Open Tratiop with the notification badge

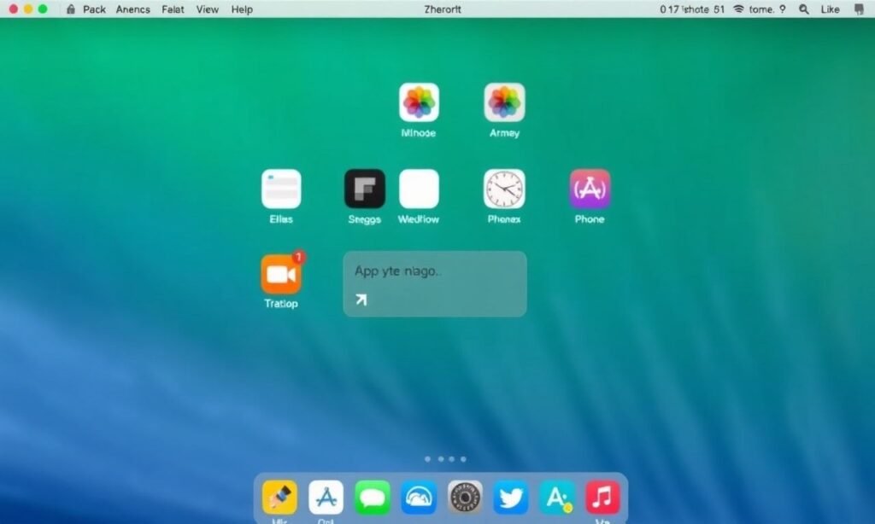pos(280,275)
